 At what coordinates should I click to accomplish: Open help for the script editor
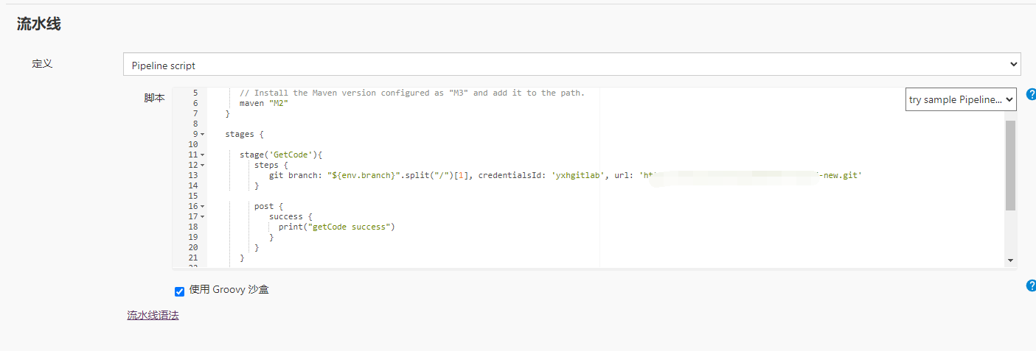1031,94
